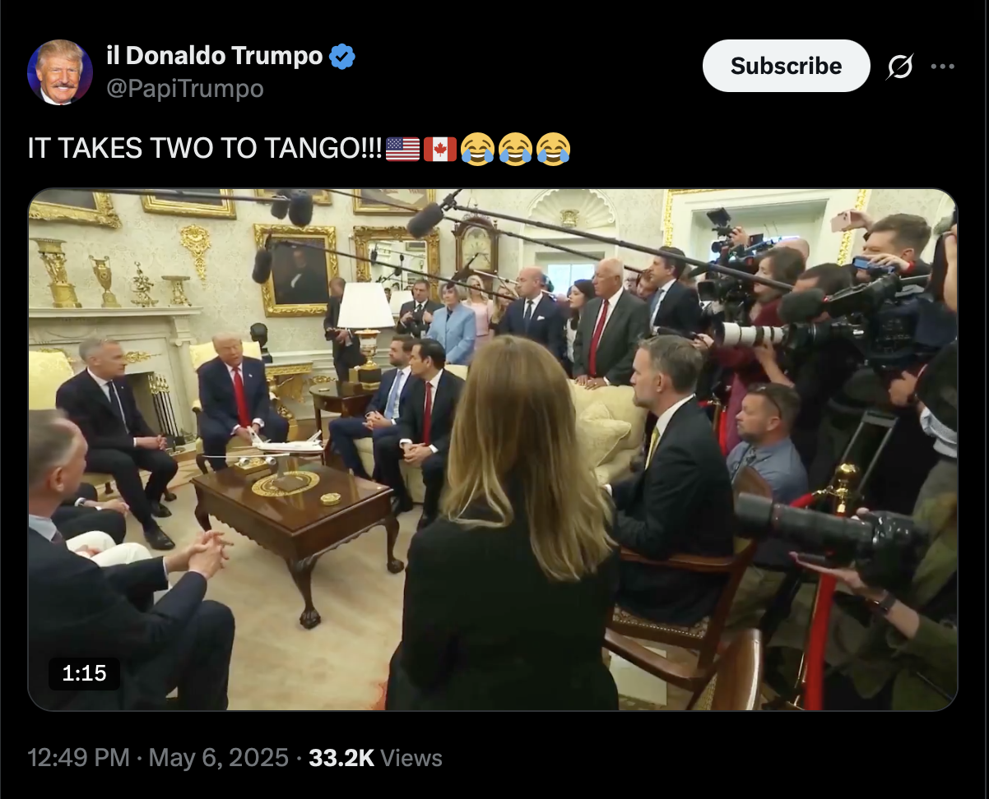Click the first laughing-crying emoji
This screenshot has height=799, width=989.
(x=477, y=149)
